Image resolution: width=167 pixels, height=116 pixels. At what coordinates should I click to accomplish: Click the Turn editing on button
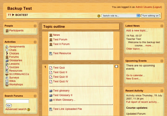point(150,16)
